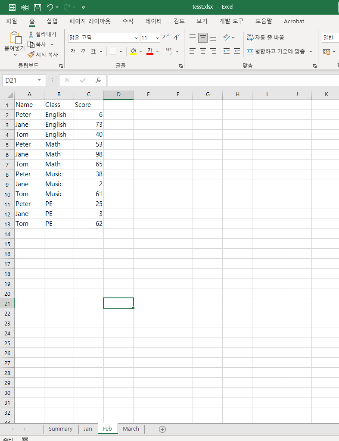The image size is (339, 441).
Task: Select cell A5 containing Peter
Action: click(x=29, y=144)
